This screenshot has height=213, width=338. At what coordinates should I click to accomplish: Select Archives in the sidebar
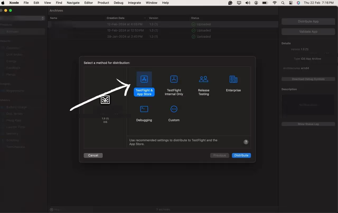click(x=22, y=31)
